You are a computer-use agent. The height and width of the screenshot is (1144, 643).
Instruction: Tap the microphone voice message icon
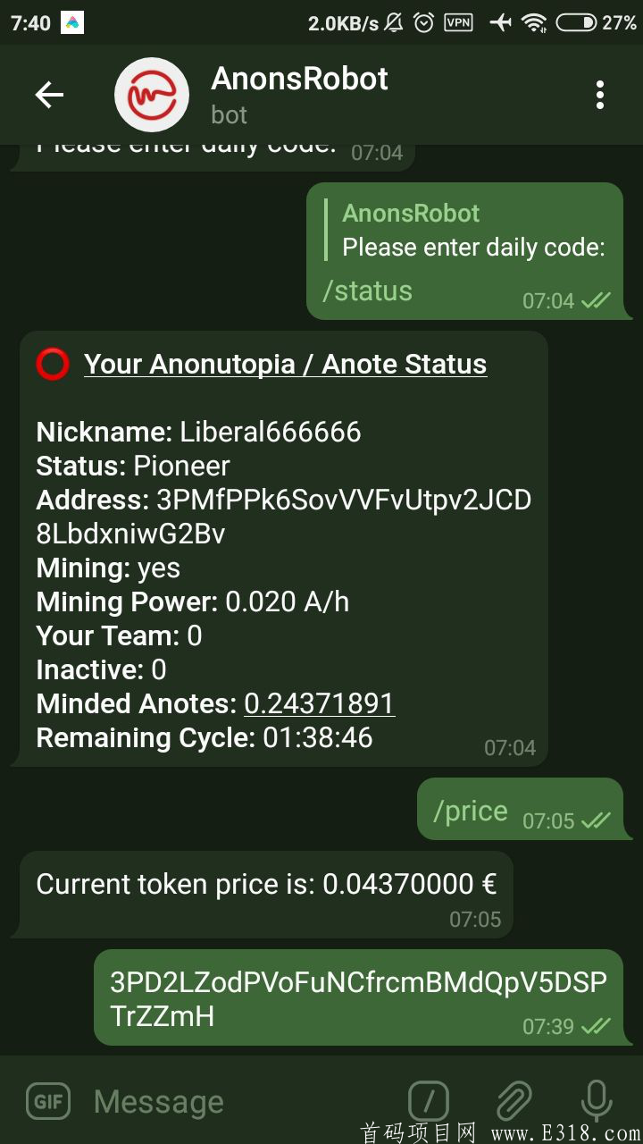[596, 1101]
